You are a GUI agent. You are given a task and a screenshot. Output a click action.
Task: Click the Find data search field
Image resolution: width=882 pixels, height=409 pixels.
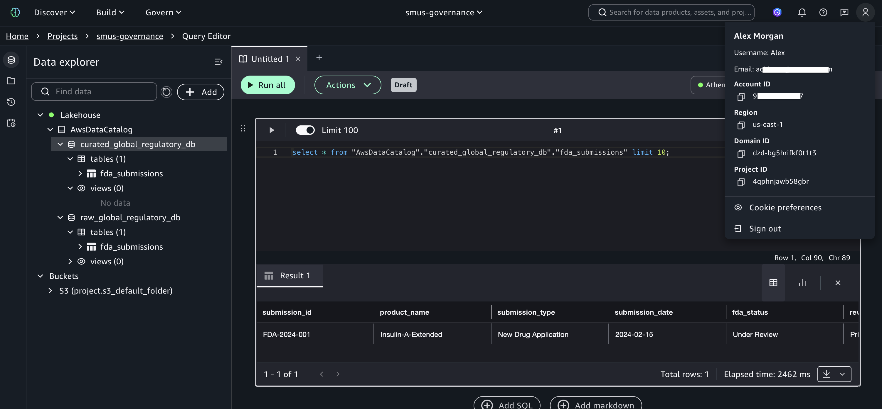pyautogui.click(x=94, y=92)
